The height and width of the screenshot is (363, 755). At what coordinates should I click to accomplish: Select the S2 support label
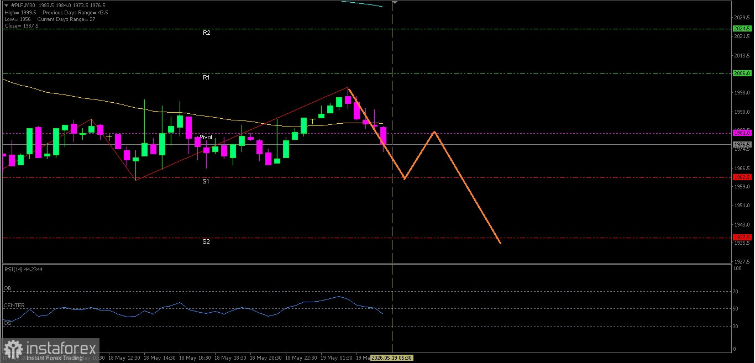click(206, 241)
